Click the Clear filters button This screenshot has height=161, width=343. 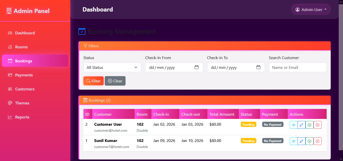coord(115,81)
